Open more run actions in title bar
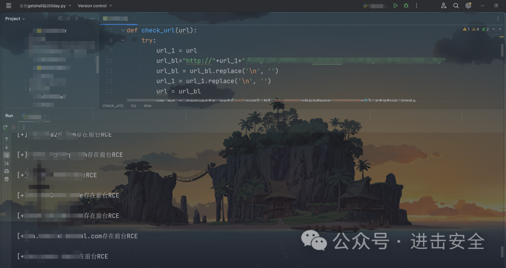The image size is (506, 268). [x=417, y=6]
